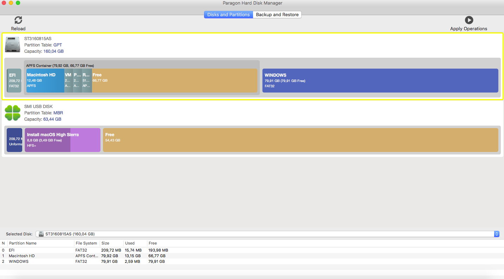
Task: Select the SMI USB DISK clover icon
Action: [x=13, y=113]
